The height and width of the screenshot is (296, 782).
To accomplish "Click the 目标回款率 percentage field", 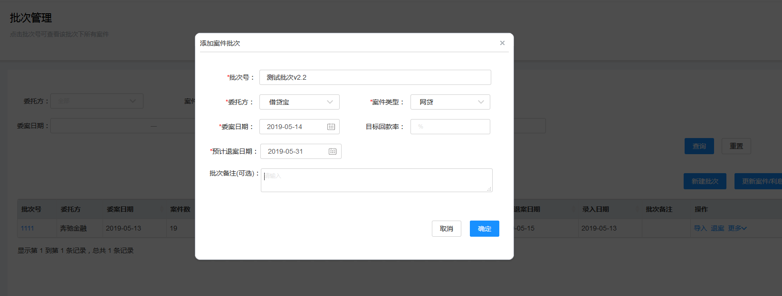I will (x=450, y=127).
